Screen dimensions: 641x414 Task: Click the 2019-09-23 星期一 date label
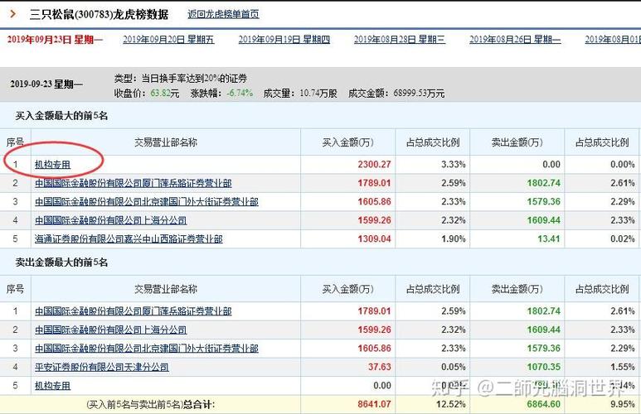pos(46,84)
